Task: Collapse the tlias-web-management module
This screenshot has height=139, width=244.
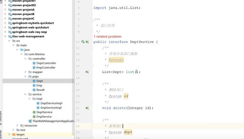Action: (x=5, y=37)
